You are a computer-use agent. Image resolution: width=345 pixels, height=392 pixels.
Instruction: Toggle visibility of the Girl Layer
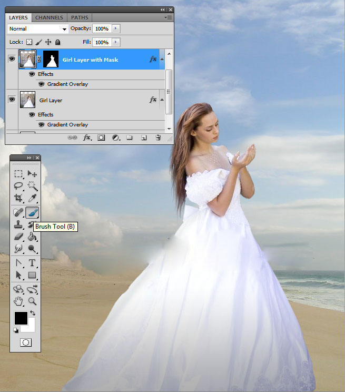12,100
